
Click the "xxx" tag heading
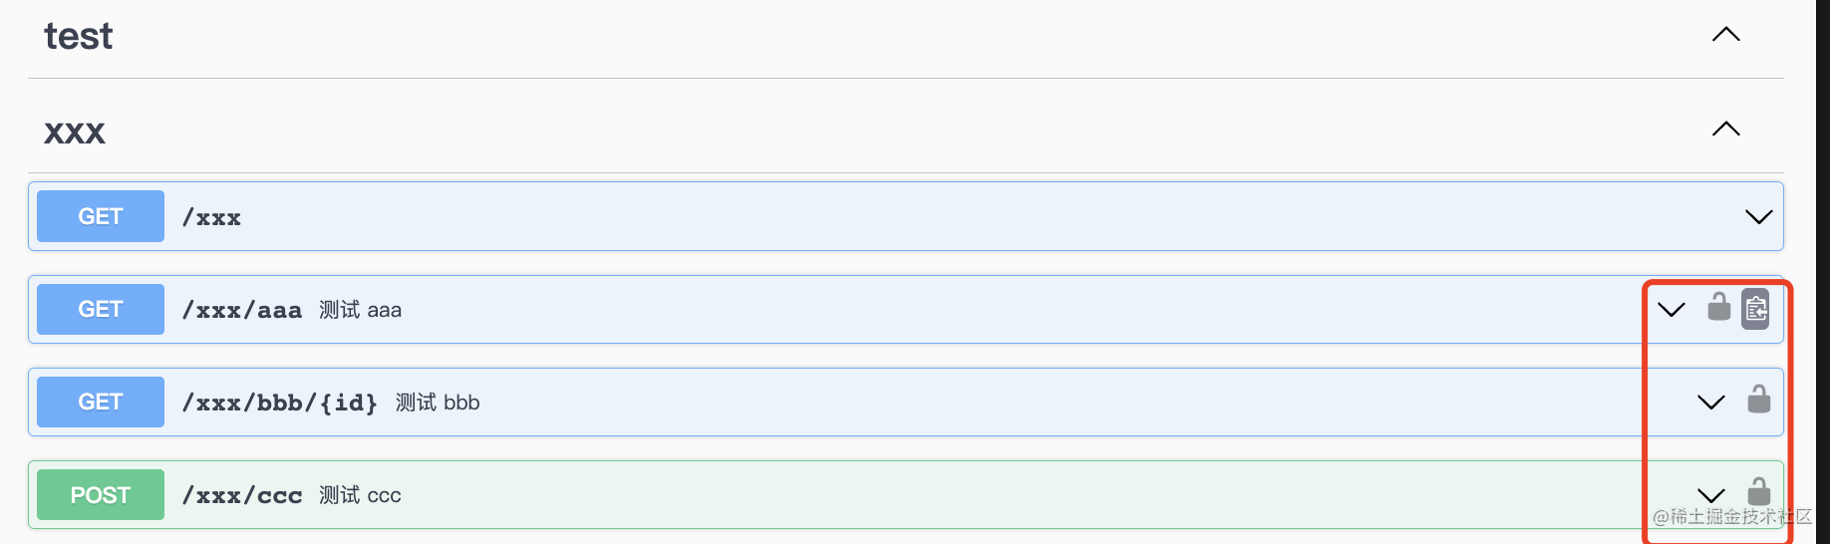click(x=75, y=133)
